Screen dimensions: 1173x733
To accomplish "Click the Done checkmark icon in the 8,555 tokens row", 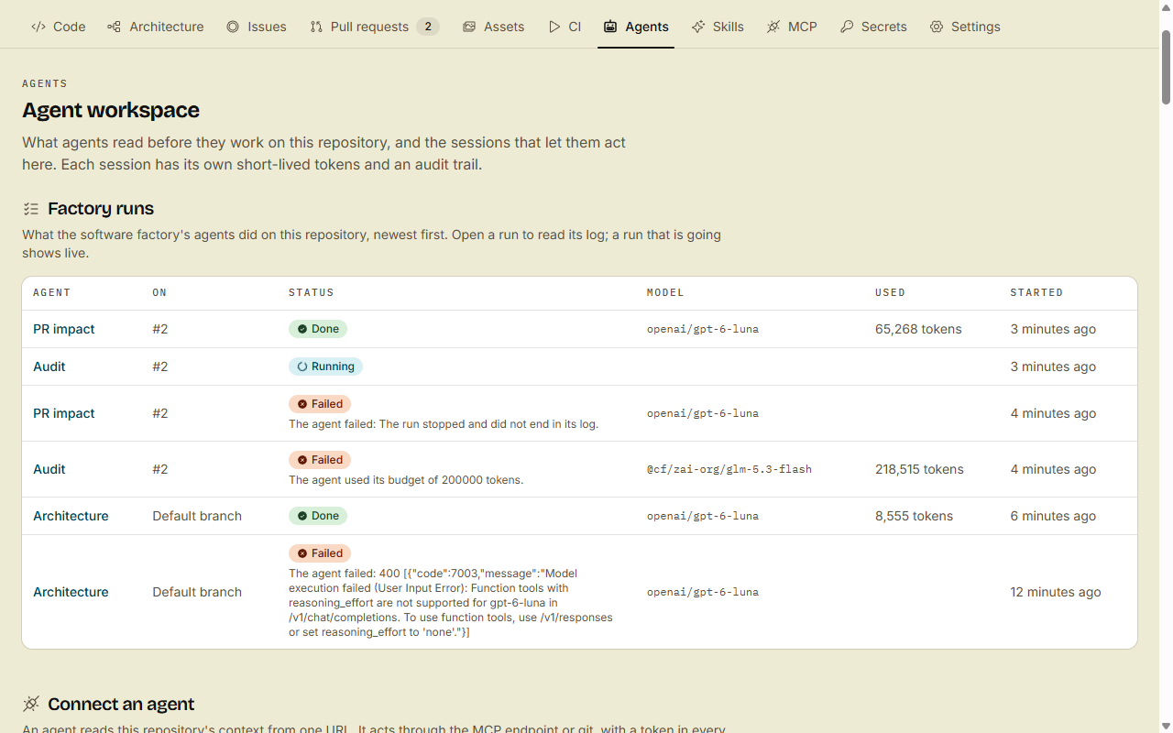I will [x=302, y=516].
